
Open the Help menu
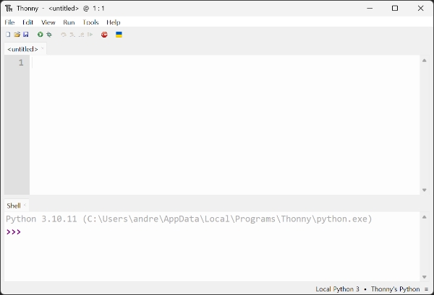[114, 22]
